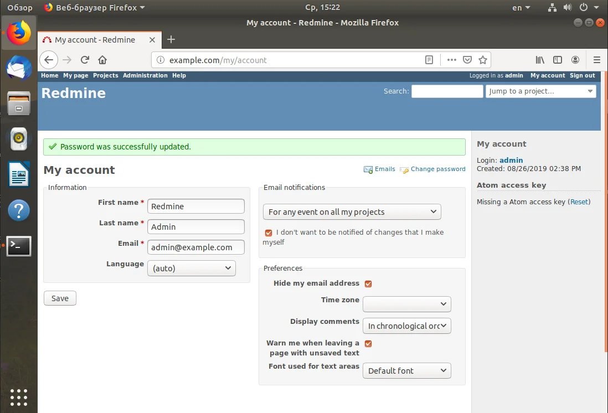Bookmark this page with the star
Viewport: 608px width, 413px height.
coord(483,60)
